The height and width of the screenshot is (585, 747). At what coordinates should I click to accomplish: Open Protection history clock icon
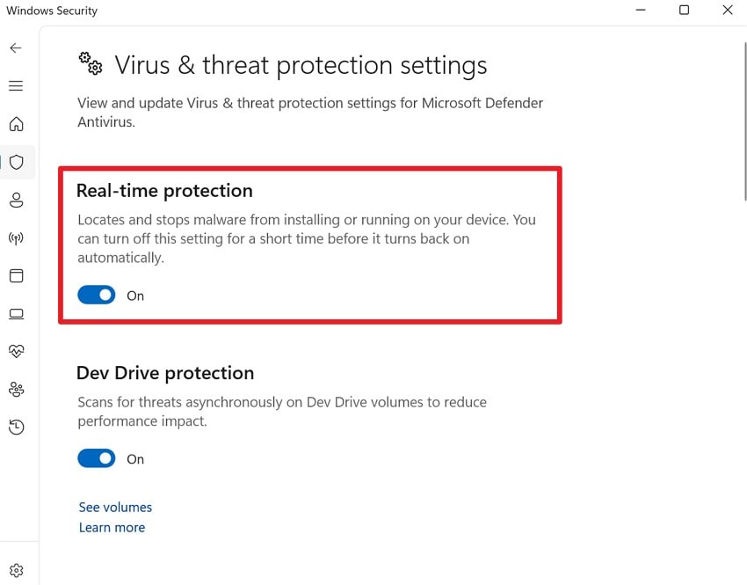click(x=16, y=428)
